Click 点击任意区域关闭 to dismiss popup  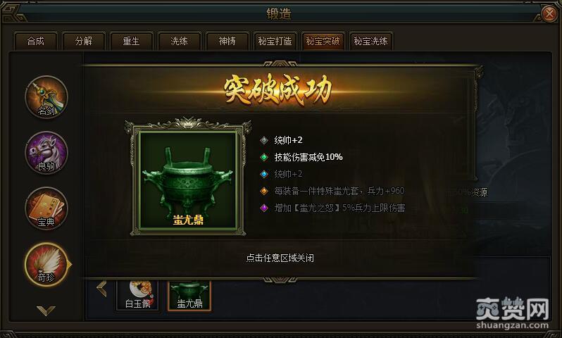tap(280, 258)
